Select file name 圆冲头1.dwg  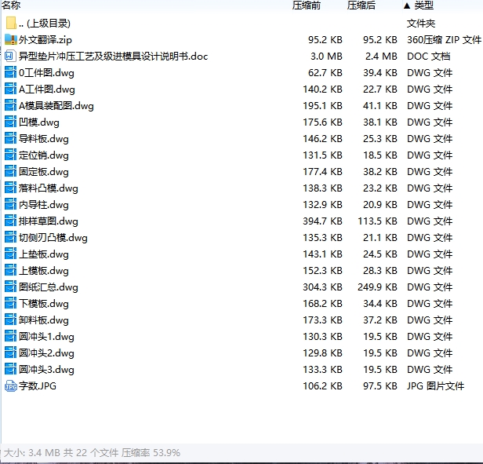[x=46, y=337]
